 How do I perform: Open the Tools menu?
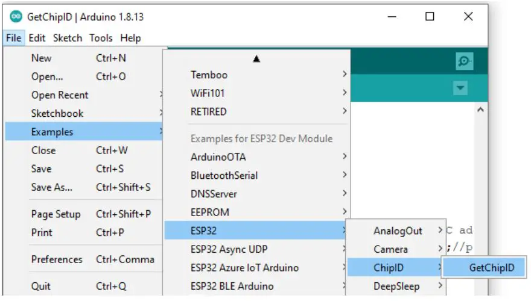101,38
